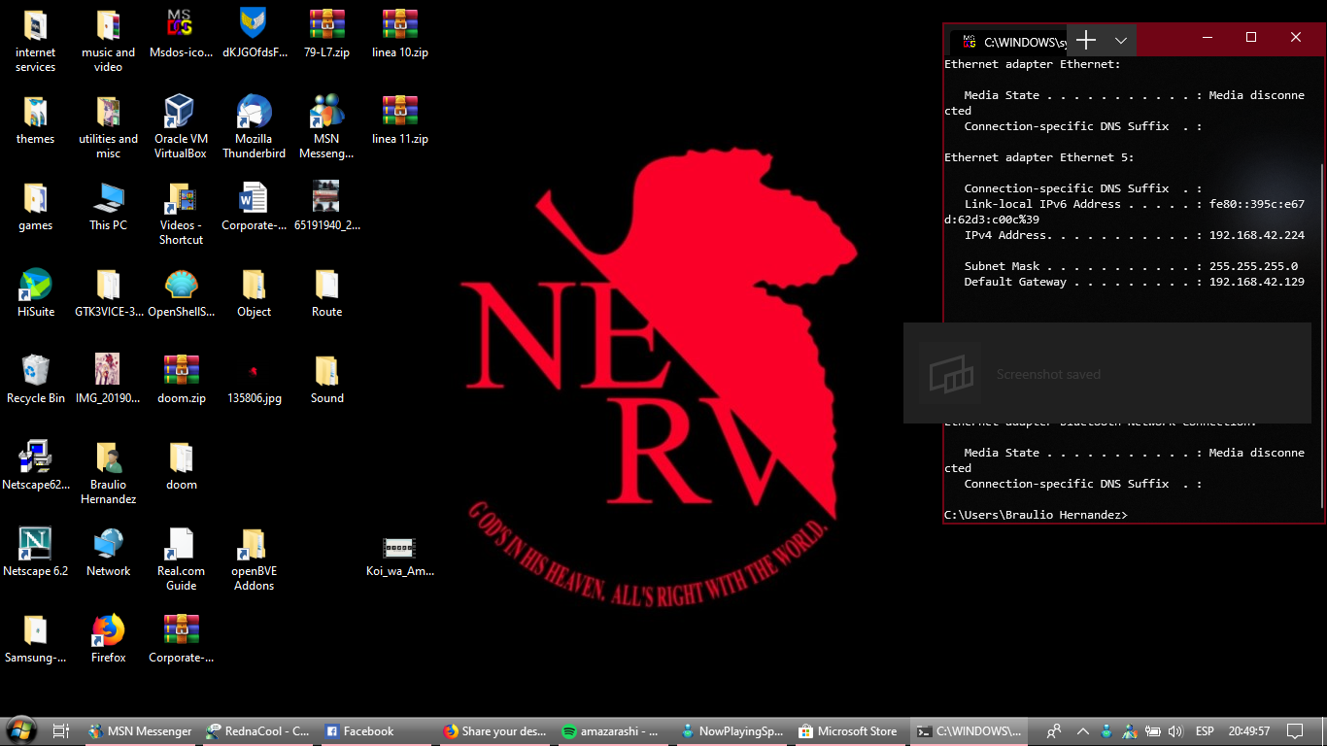Viewport: 1327px width, 746px height.
Task: Open the openBVE Addons folder
Action: 254,543
